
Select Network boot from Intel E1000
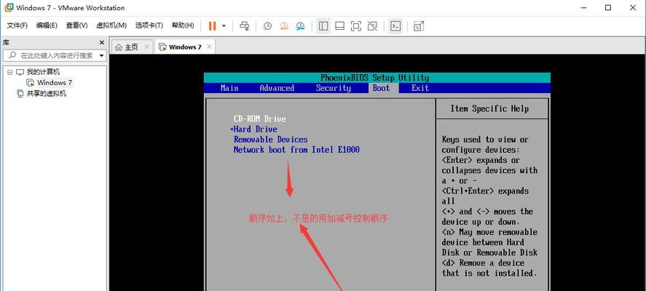pyautogui.click(x=296, y=150)
